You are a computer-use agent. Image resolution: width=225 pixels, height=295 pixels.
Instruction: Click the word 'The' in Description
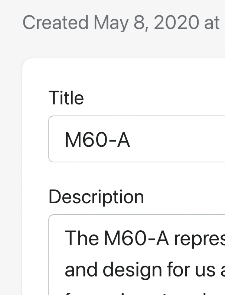tap(82, 238)
